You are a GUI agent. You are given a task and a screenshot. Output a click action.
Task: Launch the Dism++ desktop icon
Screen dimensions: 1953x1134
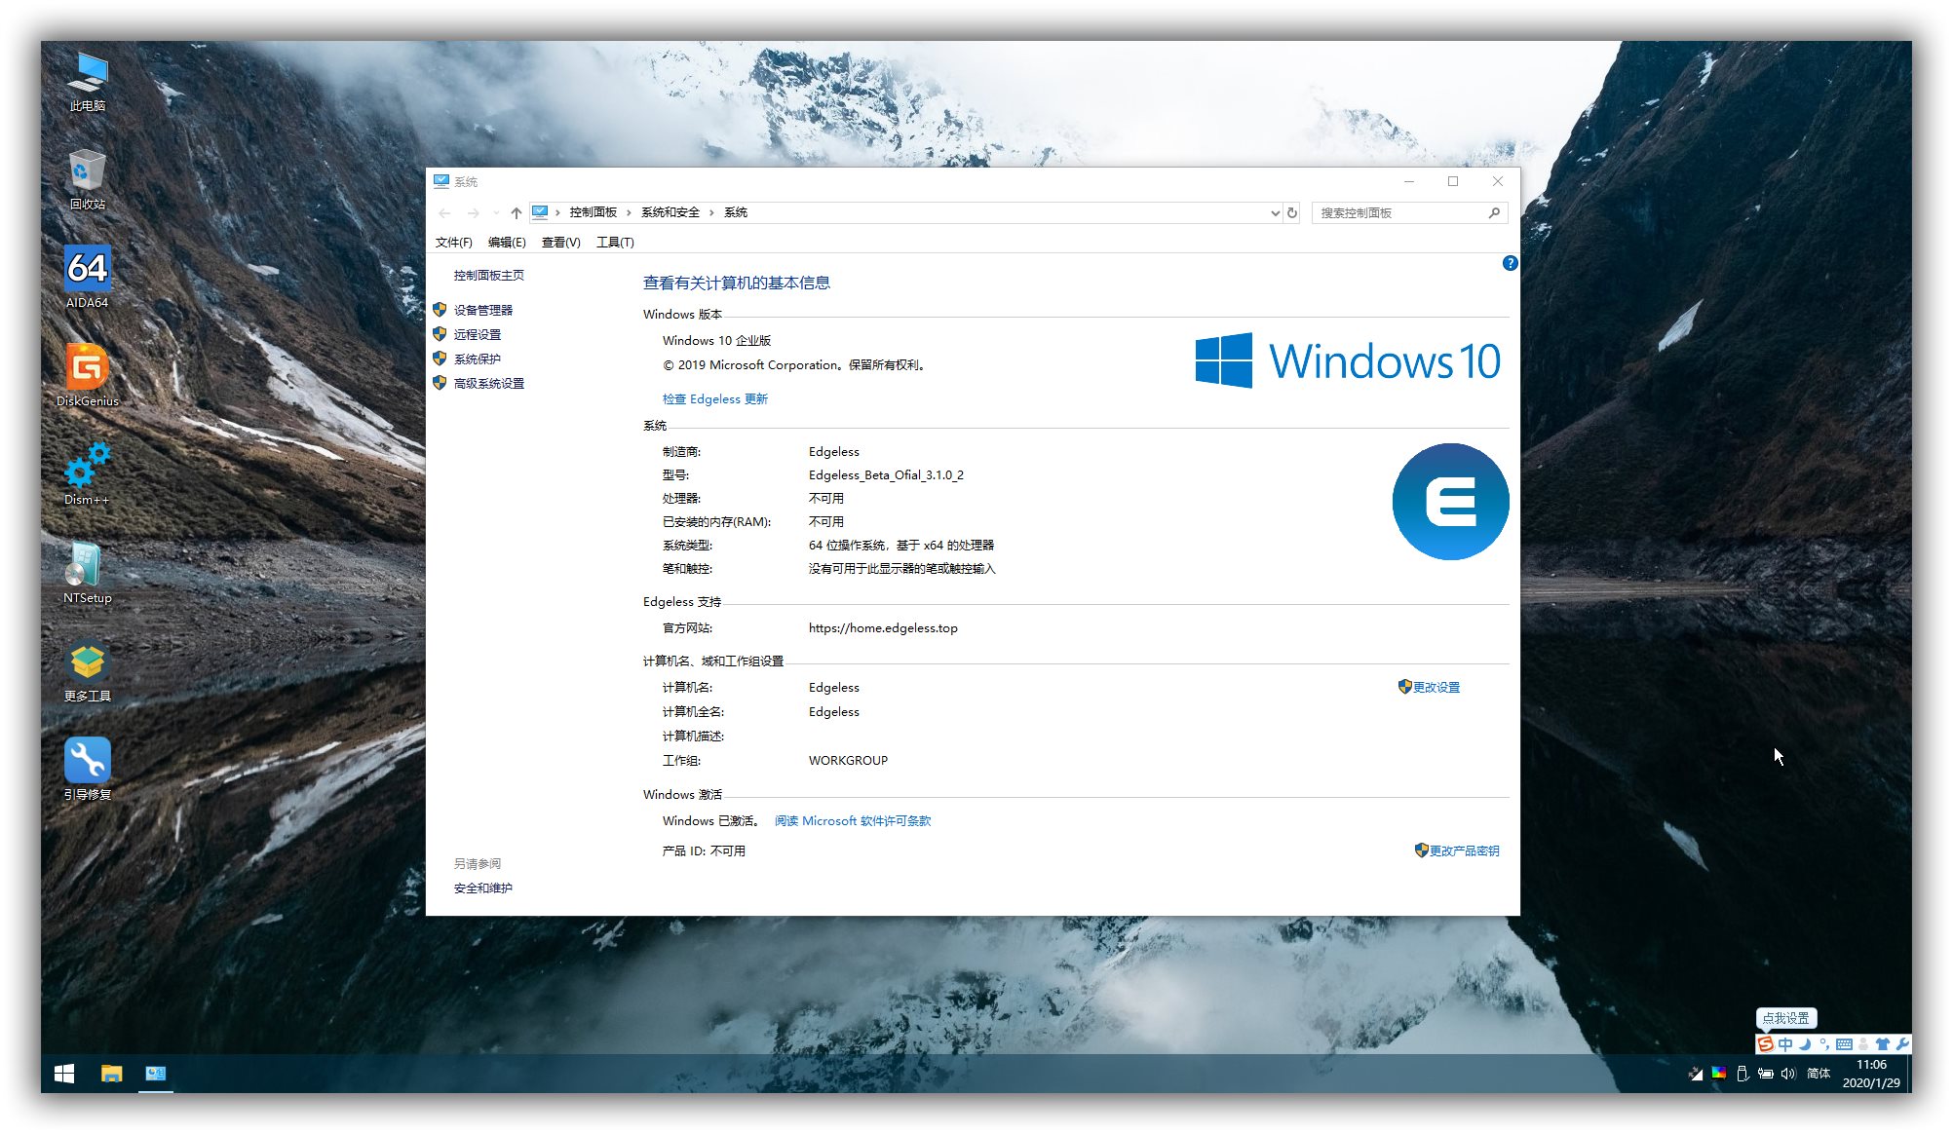[x=87, y=466]
